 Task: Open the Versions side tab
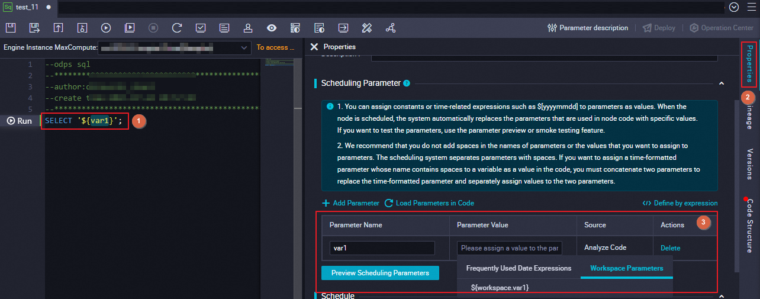click(749, 164)
